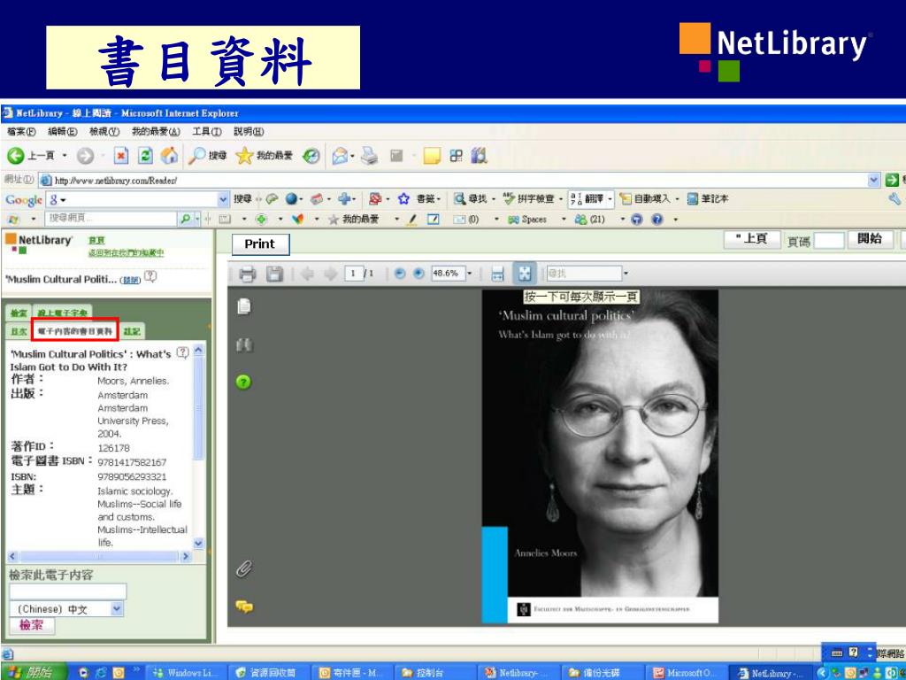Open 說明(H) menu
This screenshot has height=680, width=906.
point(249,132)
